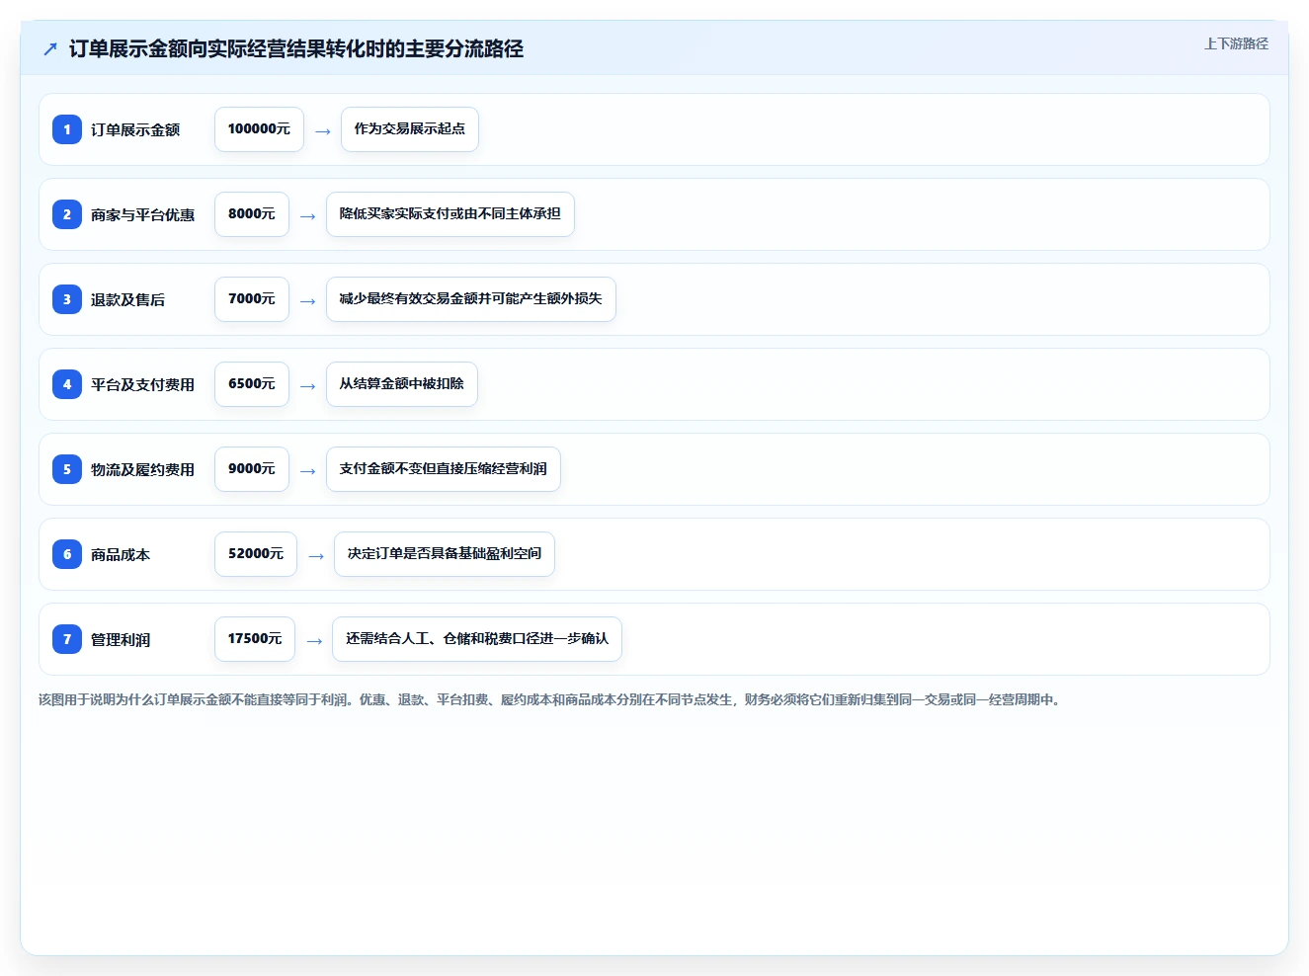Click the arrow after 17500元
The width and height of the screenshot is (1309, 976).
tap(314, 640)
